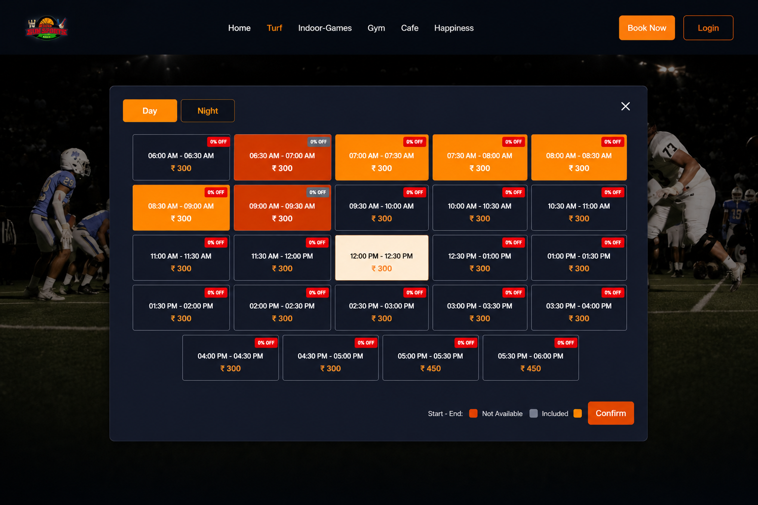The width and height of the screenshot is (758, 505).
Task: Select the 10:30 AM - 11:00 AM slot
Action: click(579, 208)
